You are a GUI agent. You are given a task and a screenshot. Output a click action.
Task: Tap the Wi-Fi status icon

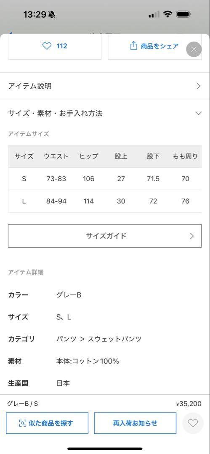click(167, 14)
